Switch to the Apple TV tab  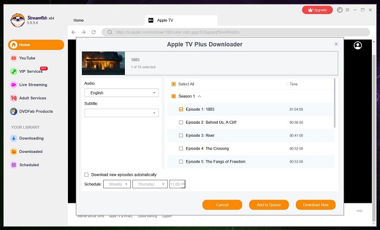(x=181, y=20)
